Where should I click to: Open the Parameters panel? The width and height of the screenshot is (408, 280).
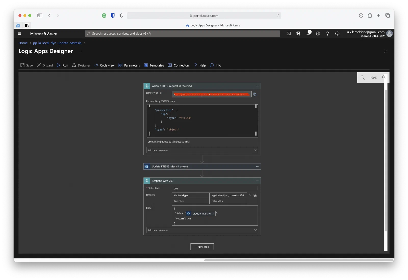point(129,65)
